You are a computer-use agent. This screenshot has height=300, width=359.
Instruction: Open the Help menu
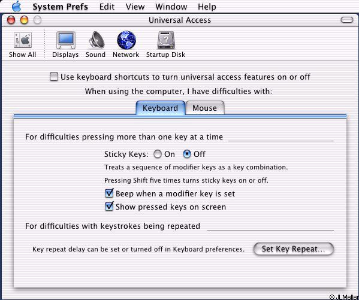pos(207,7)
